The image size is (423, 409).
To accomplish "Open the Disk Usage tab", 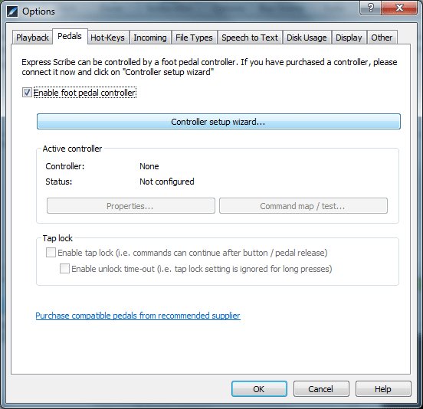I will pyautogui.click(x=307, y=38).
